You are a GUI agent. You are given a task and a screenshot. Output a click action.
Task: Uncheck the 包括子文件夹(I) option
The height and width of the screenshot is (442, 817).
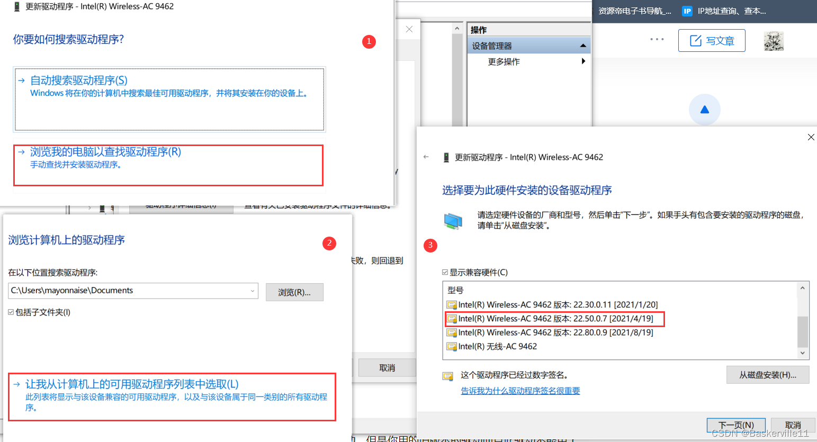click(12, 312)
